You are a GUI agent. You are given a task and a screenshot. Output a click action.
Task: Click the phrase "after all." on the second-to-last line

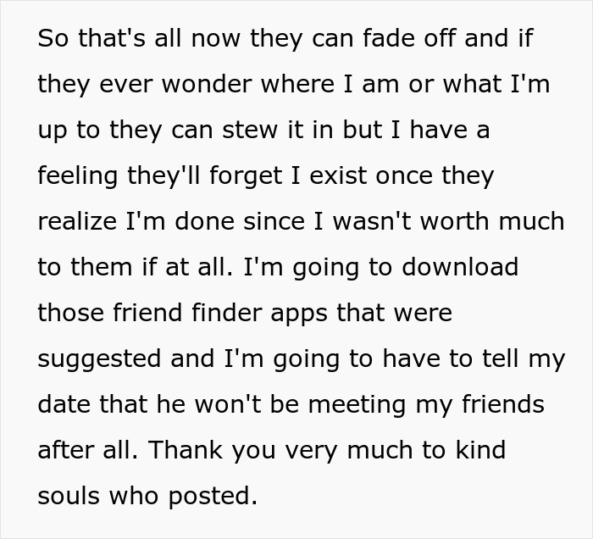pos(86,451)
